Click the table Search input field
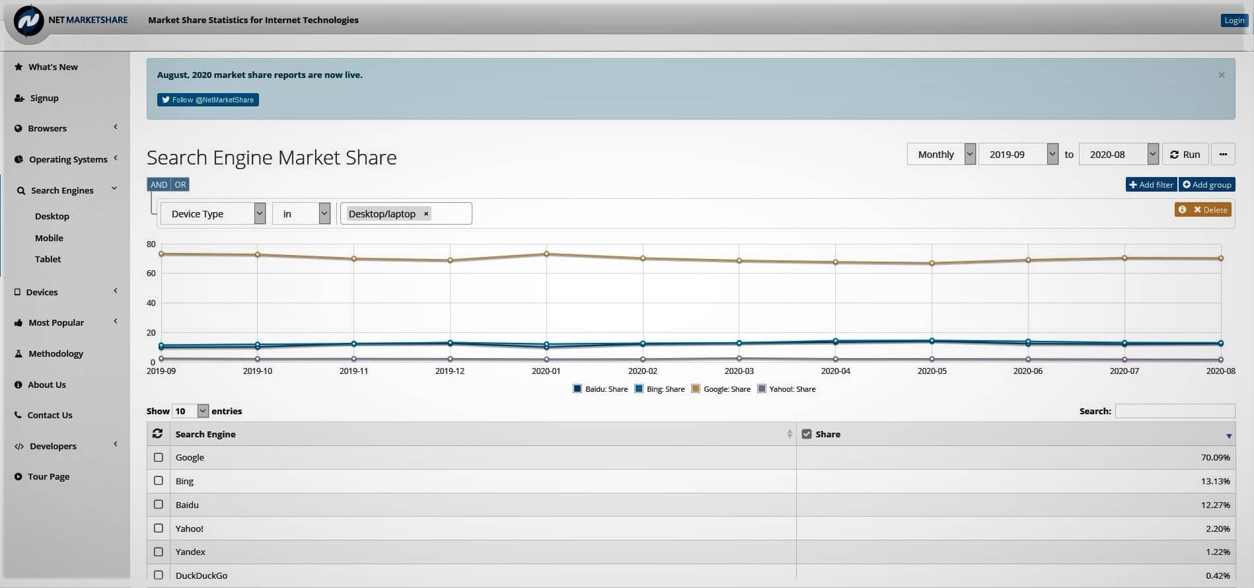1254x588 pixels. pos(1174,411)
